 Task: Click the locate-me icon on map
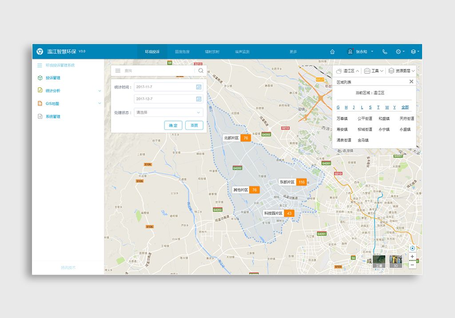(x=412, y=248)
